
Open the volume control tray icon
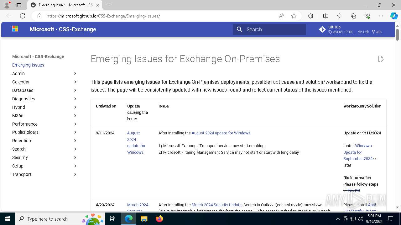(x=361, y=219)
